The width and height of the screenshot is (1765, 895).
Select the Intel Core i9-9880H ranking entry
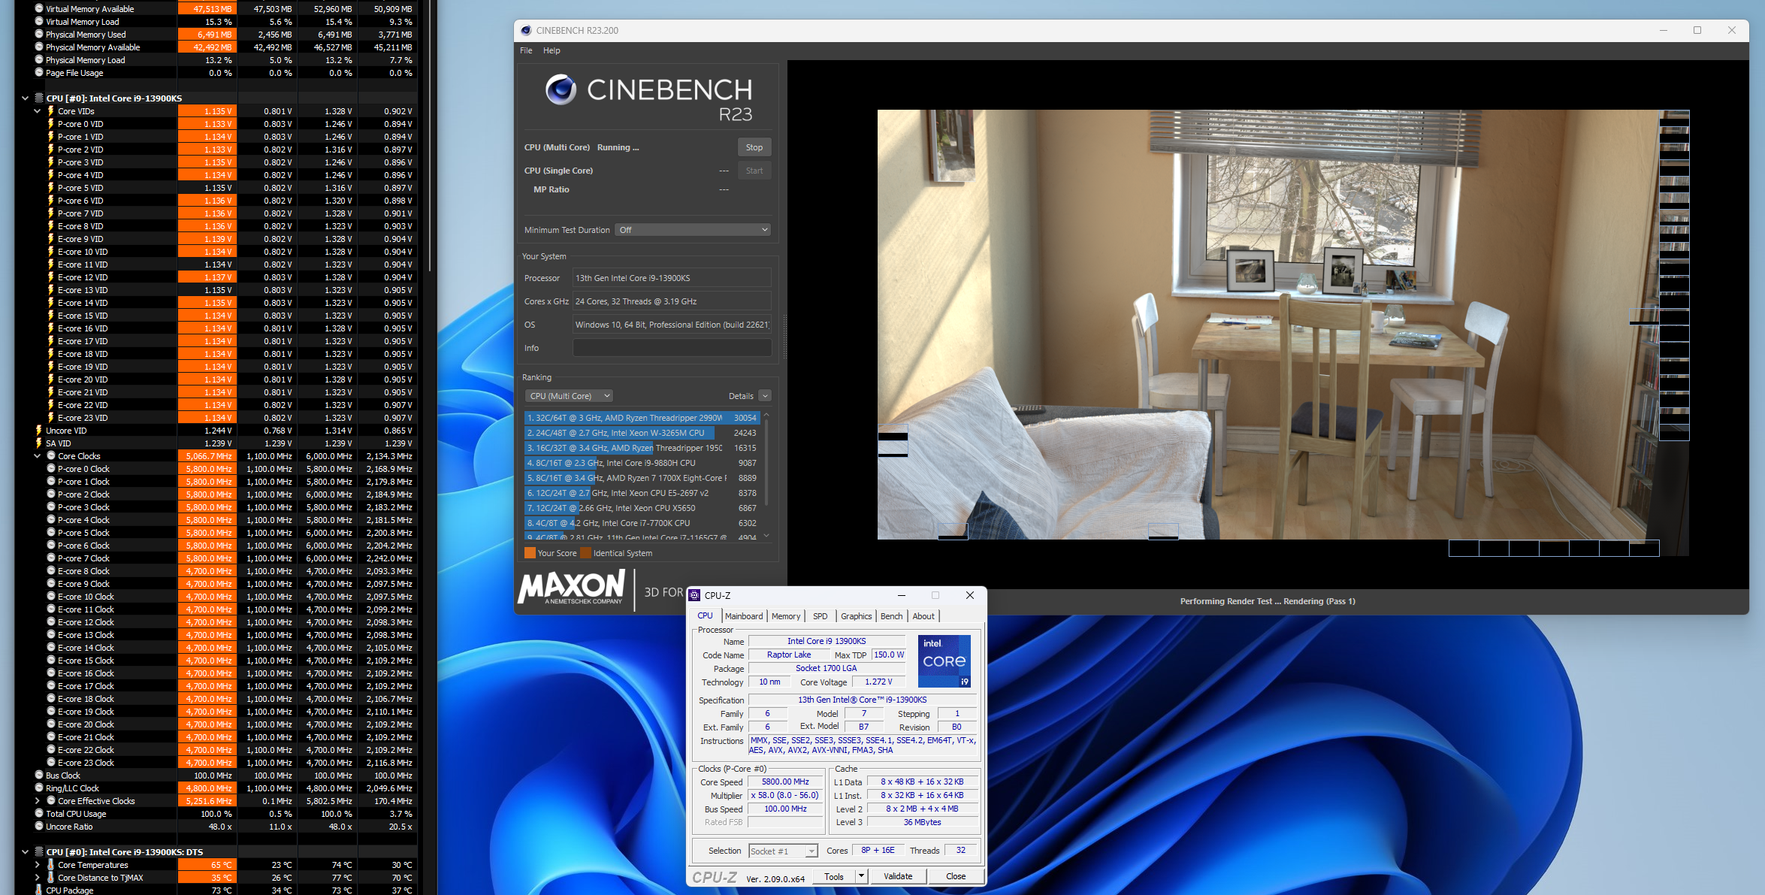pyautogui.click(x=642, y=463)
